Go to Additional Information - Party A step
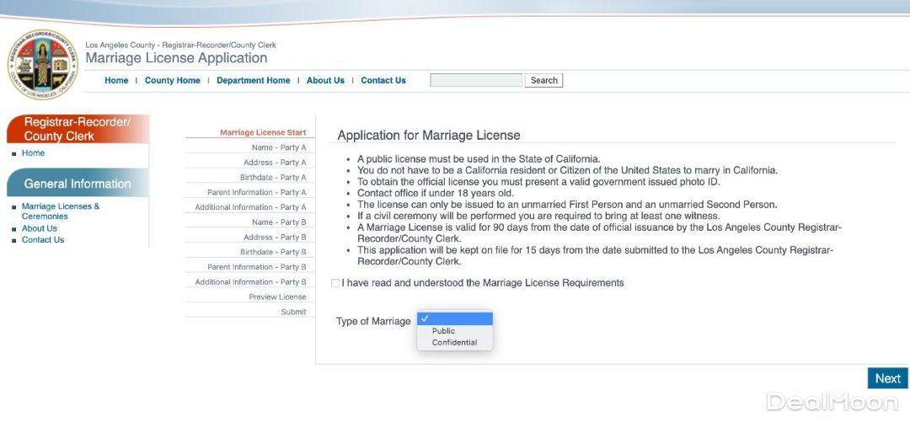The image size is (910, 422). (x=251, y=207)
